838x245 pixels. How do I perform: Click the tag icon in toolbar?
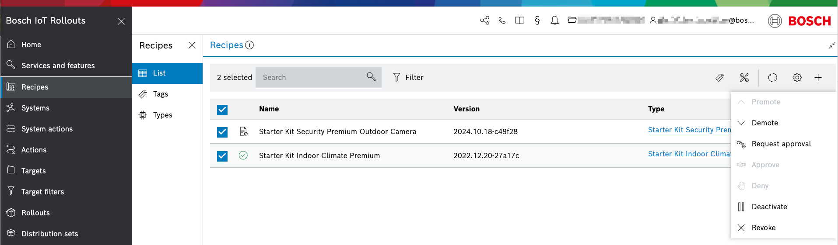point(719,78)
